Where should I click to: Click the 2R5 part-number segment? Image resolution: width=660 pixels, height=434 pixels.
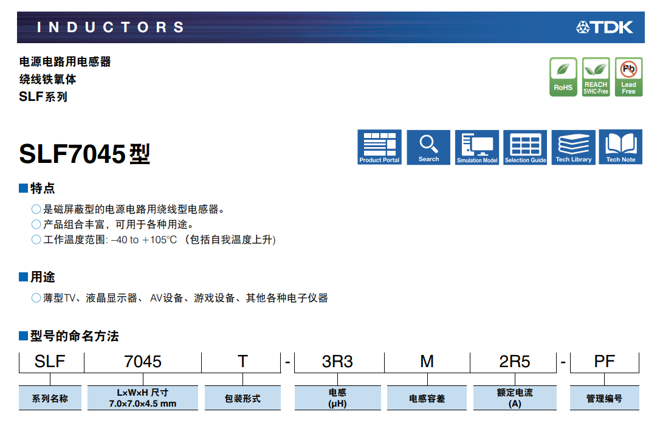[514, 362]
